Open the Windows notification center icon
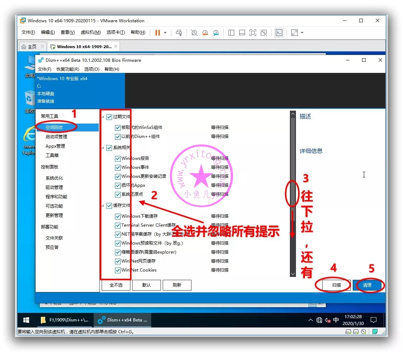The height and width of the screenshot is (352, 403). point(374,320)
